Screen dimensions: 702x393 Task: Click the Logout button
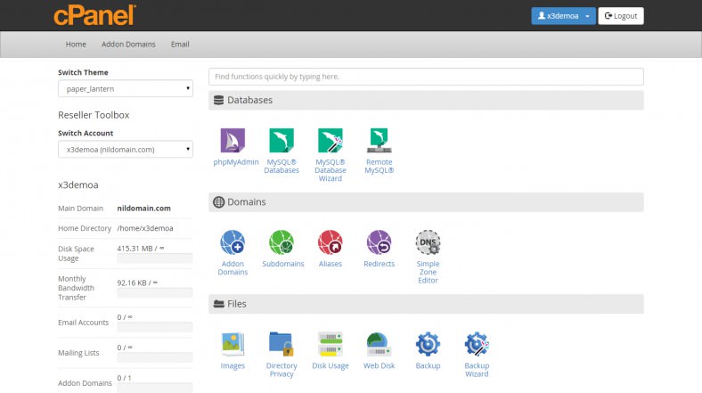(621, 16)
